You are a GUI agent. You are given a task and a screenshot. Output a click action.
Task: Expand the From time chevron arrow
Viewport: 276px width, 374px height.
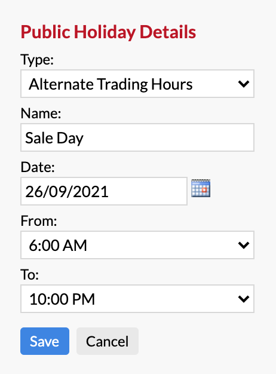click(x=244, y=245)
